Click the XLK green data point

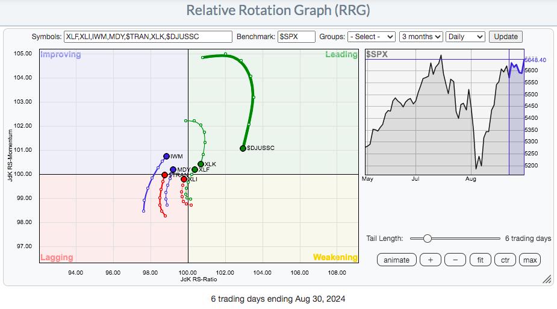pos(201,164)
